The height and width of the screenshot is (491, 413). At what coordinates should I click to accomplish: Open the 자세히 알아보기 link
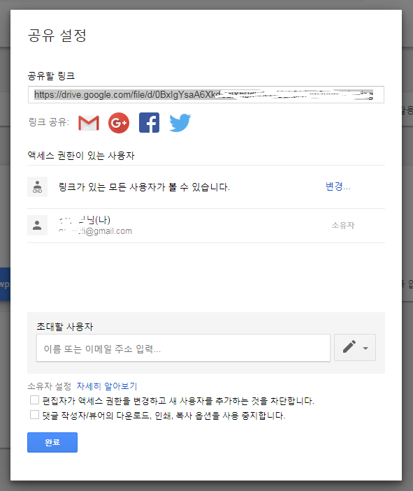tap(107, 386)
